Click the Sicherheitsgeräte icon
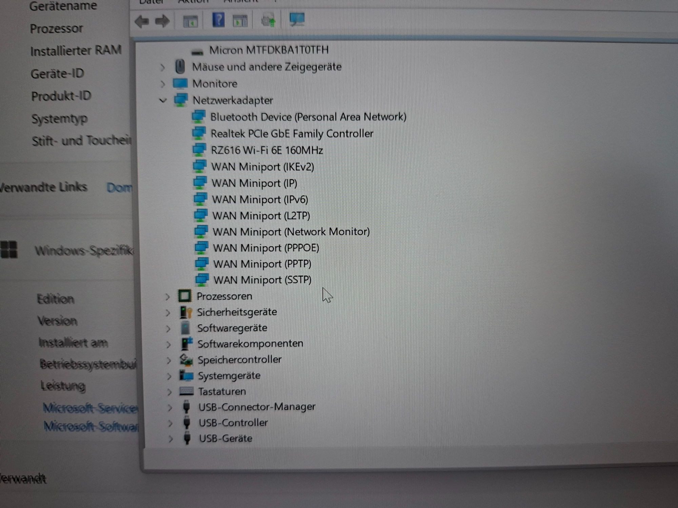 tap(185, 312)
